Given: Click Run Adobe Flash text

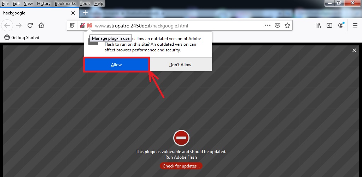Looking at the screenshot, I should pyautogui.click(x=181, y=157).
